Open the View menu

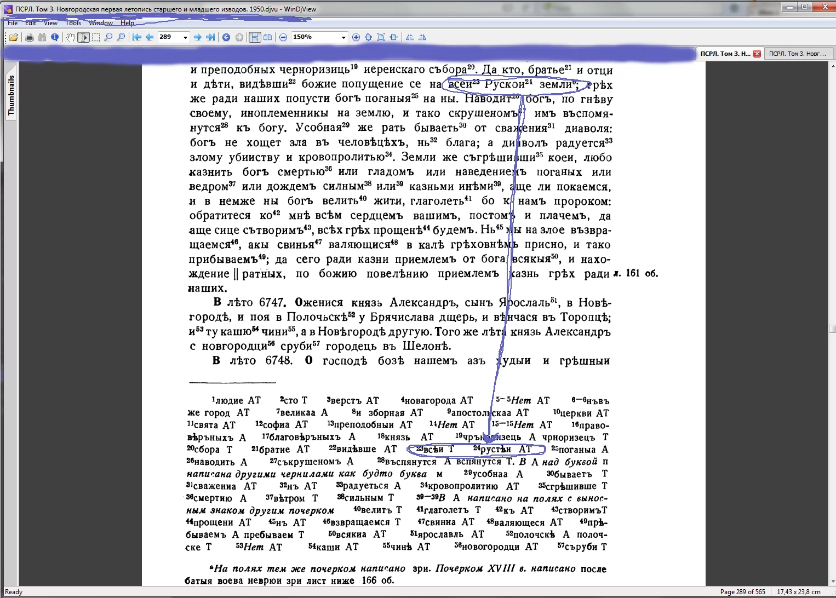[x=50, y=23]
